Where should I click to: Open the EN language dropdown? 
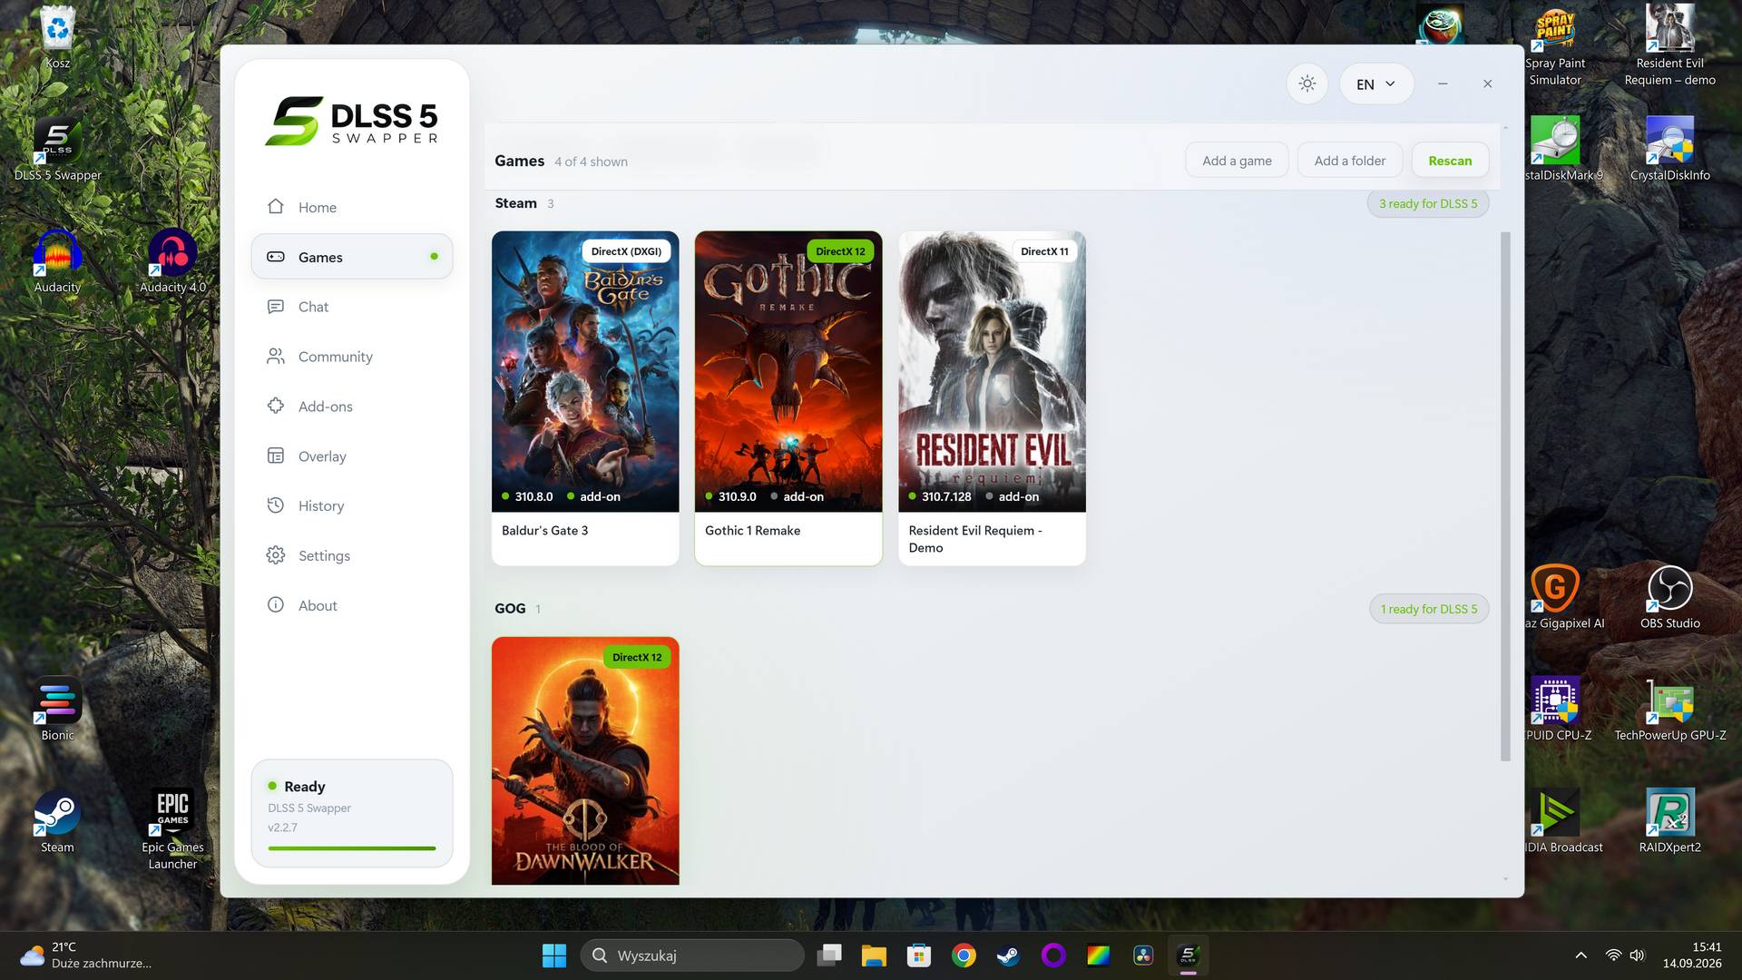pos(1375,83)
